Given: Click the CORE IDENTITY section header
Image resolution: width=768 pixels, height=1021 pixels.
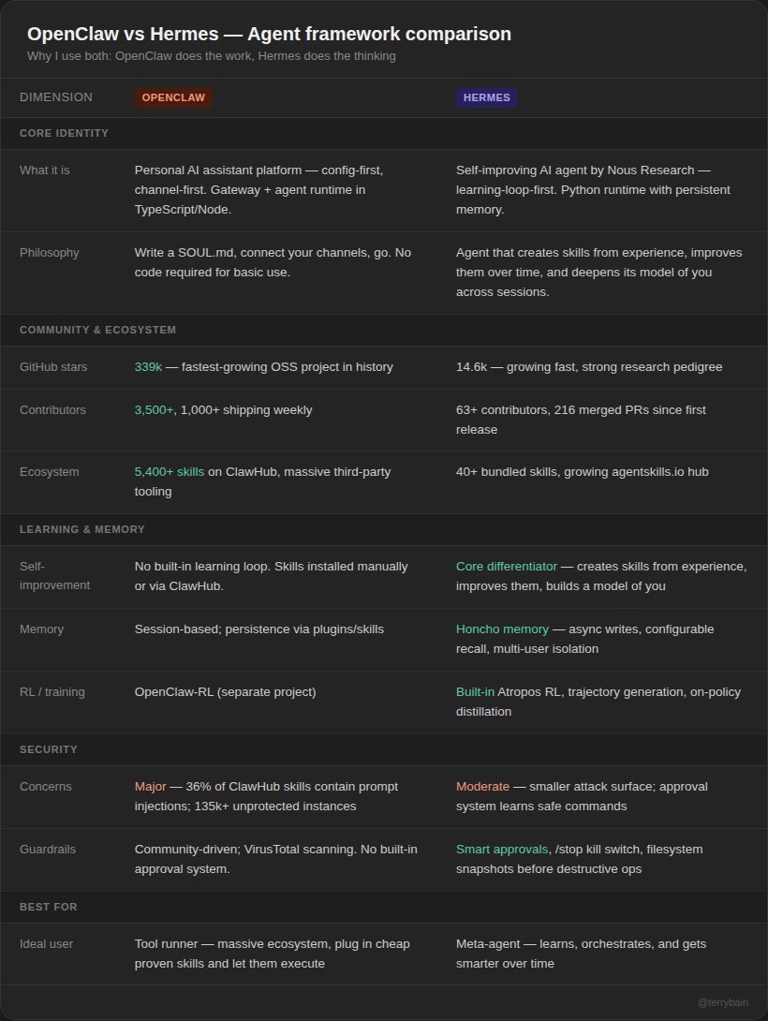Looking at the screenshot, I should pos(64,133).
